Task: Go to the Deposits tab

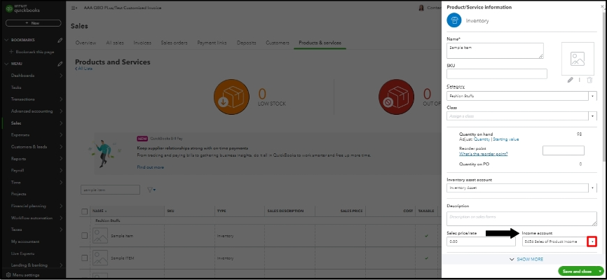Action: coord(246,43)
